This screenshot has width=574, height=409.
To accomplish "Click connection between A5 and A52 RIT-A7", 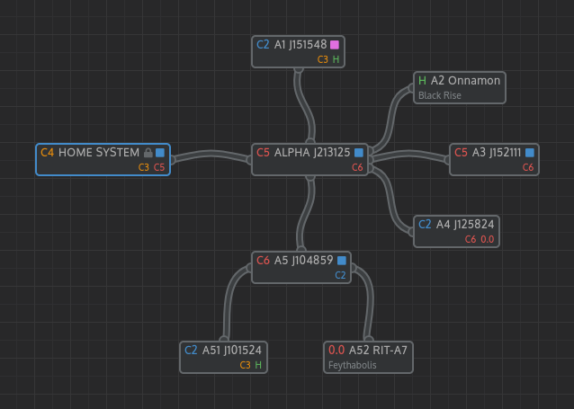I will [x=369, y=300].
